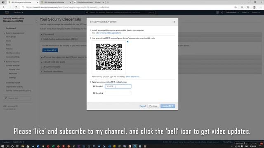Open browser collections icon
Viewport: 264px width, 148px height.
tap(248, 7)
